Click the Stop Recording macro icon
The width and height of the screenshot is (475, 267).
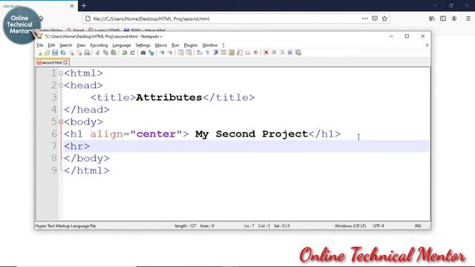click(274, 53)
